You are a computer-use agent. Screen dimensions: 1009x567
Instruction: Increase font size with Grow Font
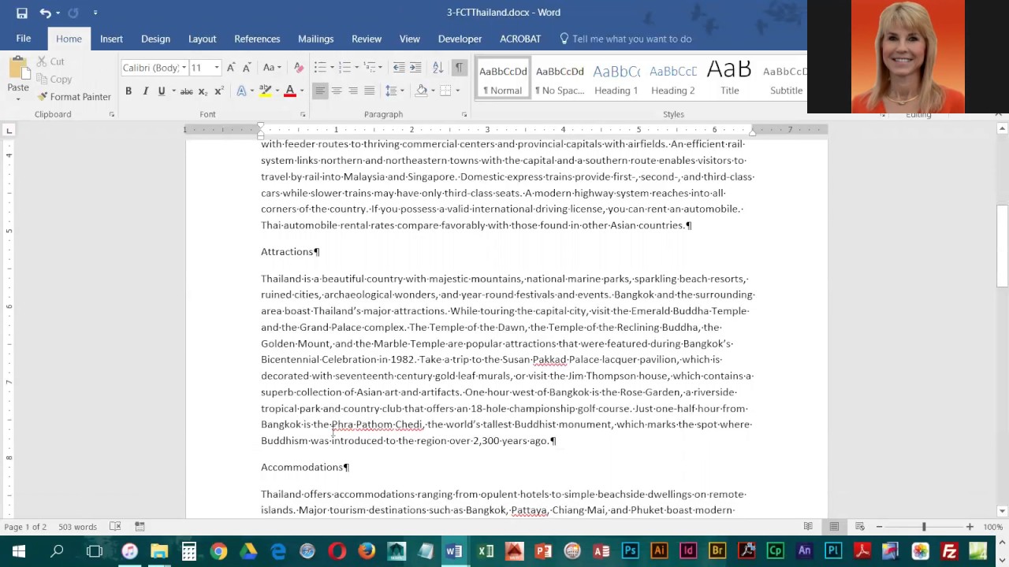(231, 68)
